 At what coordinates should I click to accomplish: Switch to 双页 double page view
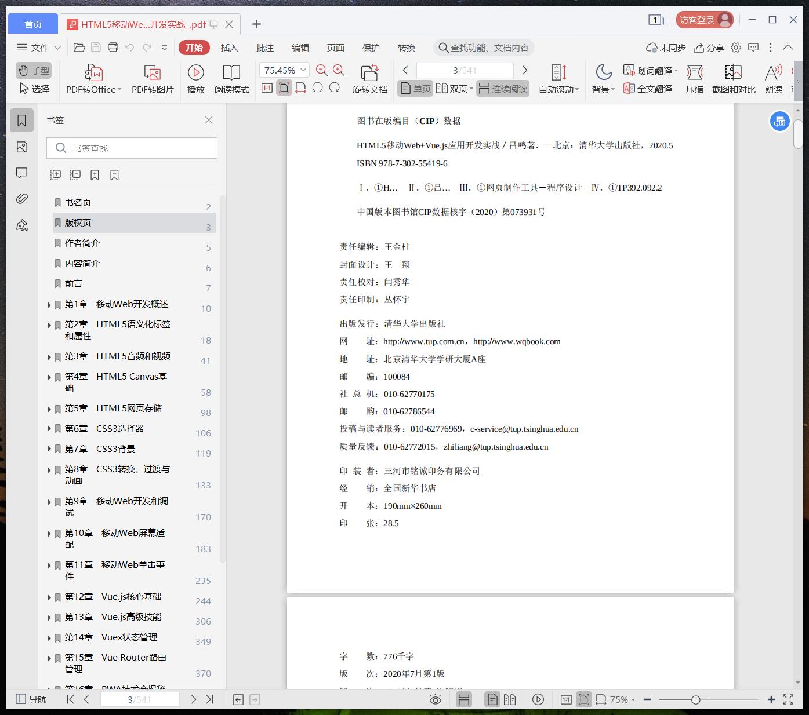click(455, 89)
